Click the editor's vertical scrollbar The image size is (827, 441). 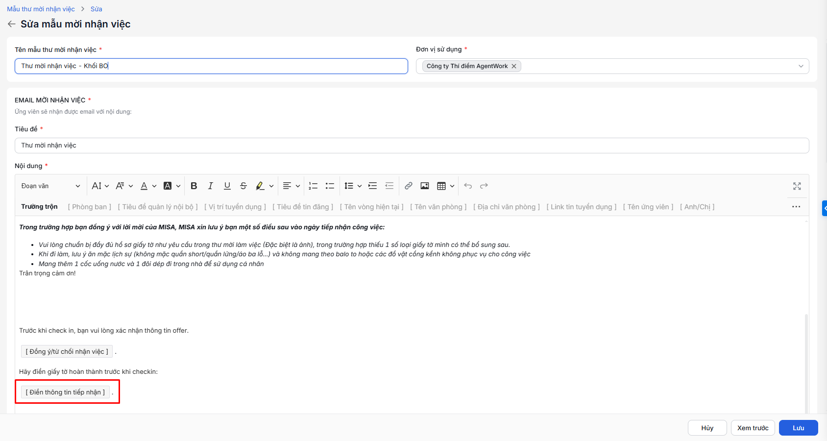tap(806, 364)
